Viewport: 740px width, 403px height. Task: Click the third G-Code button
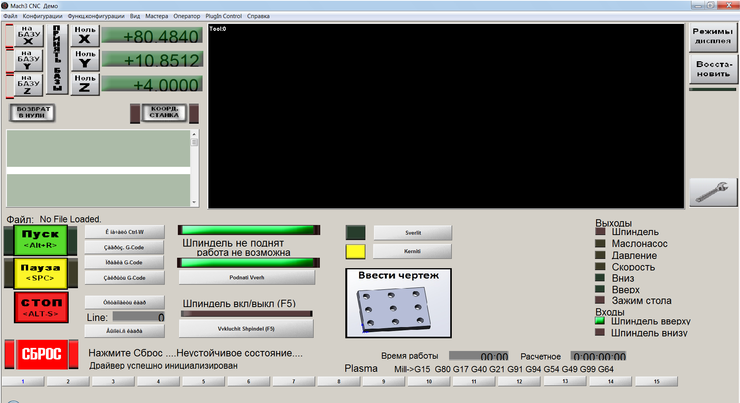(124, 262)
